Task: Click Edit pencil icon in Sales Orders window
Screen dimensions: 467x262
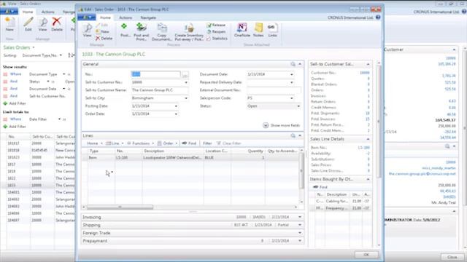Action: [28, 24]
